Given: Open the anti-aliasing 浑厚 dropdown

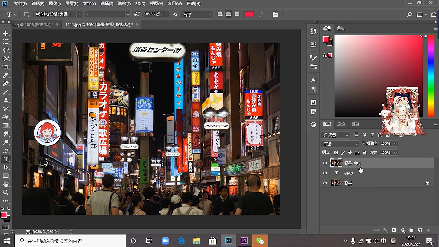Looking at the screenshot, I should 197,14.
